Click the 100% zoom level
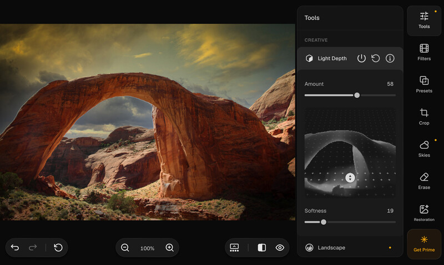 coord(147,248)
